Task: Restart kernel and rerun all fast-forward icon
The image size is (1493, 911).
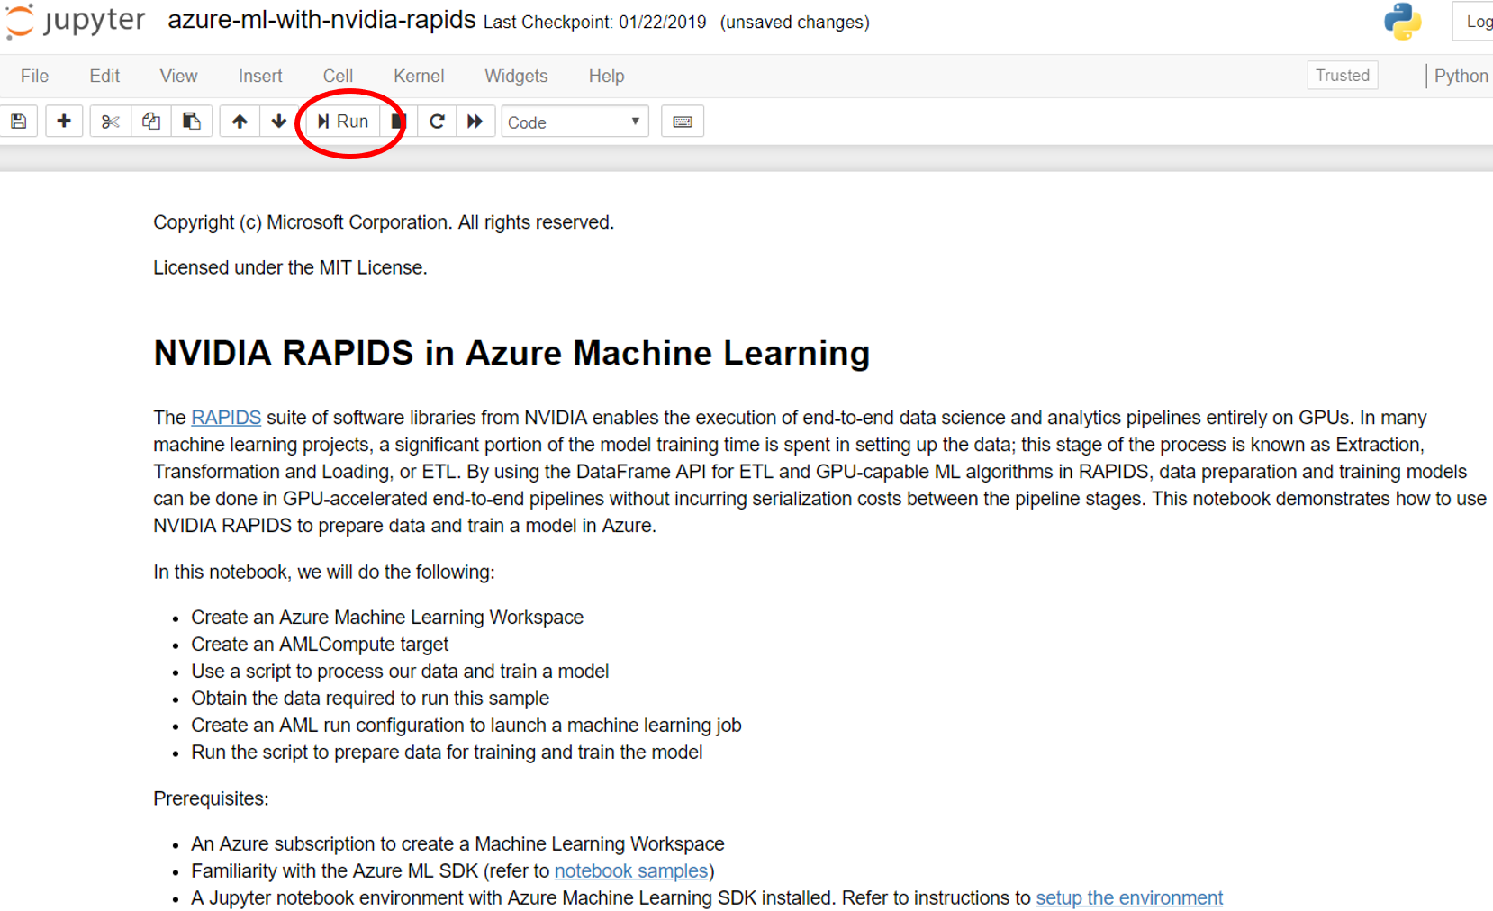Action: [x=475, y=122]
